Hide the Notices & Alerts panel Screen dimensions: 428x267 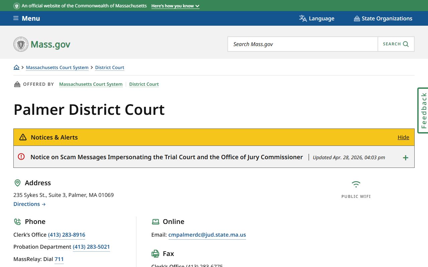tap(403, 137)
